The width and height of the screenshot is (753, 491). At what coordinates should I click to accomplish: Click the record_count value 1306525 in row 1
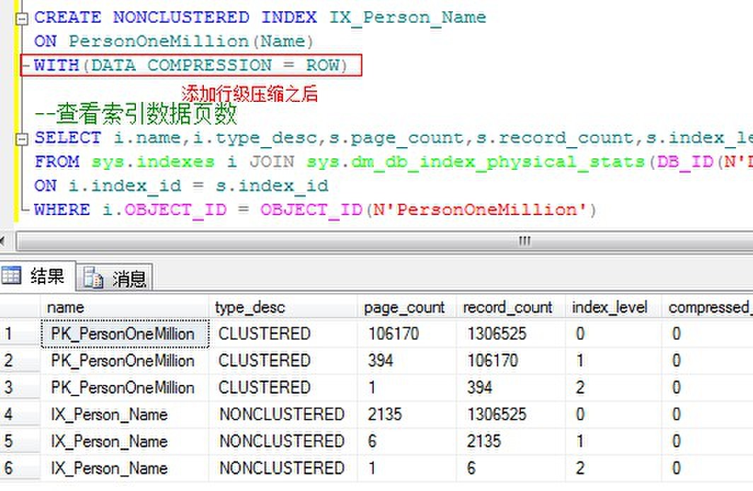510,333
